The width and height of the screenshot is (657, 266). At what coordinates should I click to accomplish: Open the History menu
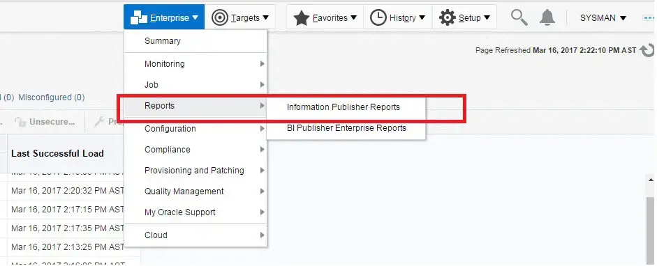[398, 17]
